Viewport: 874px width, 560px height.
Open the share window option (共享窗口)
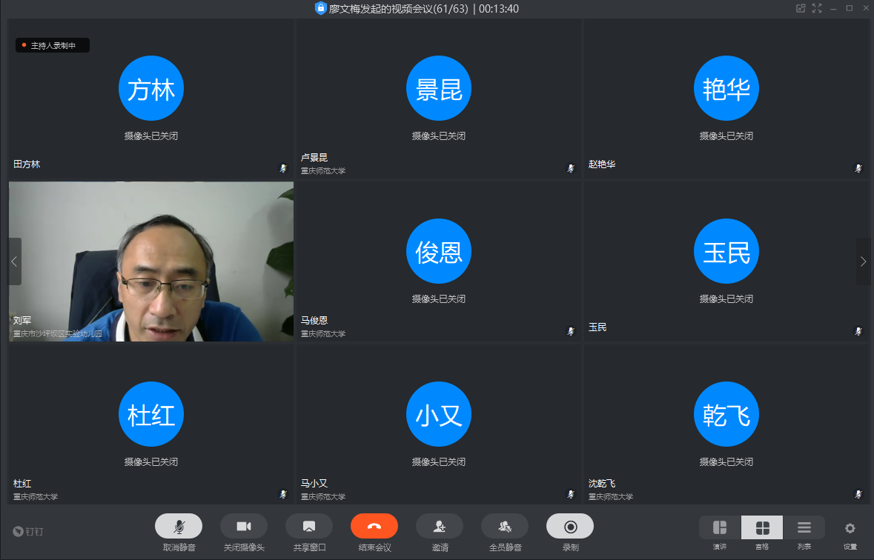click(x=308, y=526)
